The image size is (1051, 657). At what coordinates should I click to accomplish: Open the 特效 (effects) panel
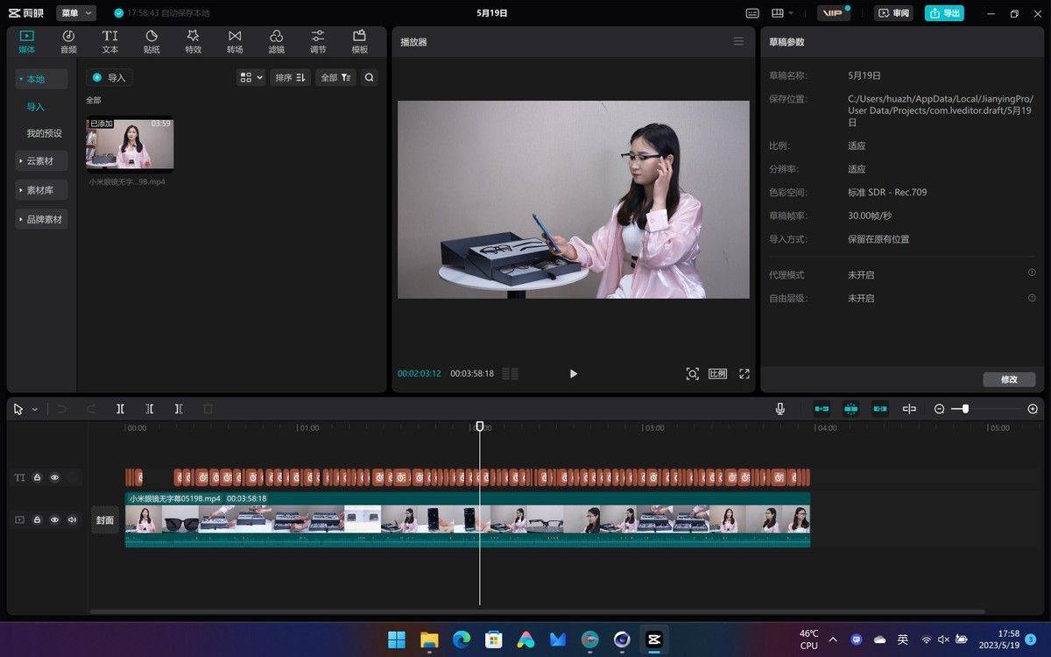193,41
